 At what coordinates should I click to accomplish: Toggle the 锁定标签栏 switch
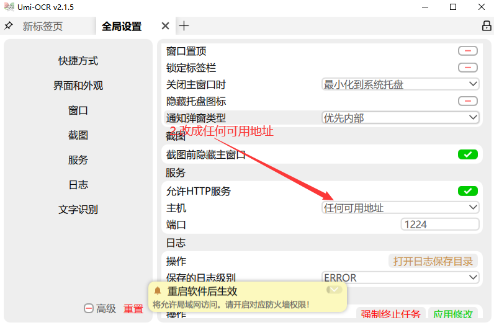point(467,68)
